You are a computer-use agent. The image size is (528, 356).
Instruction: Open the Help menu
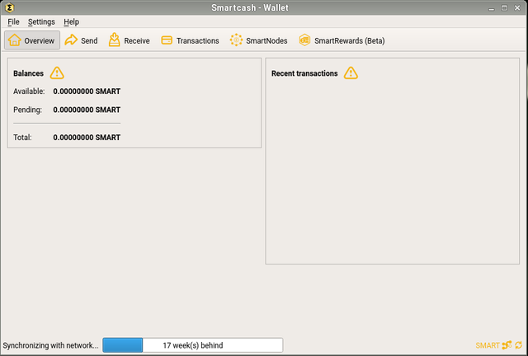pyautogui.click(x=72, y=22)
